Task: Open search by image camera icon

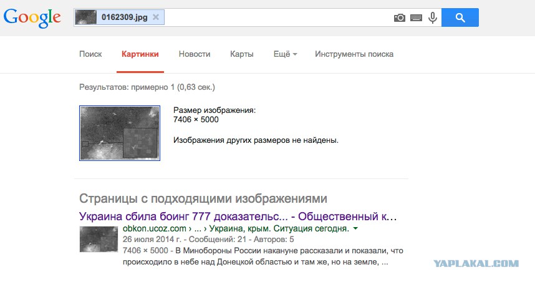Action: pos(400,17)
